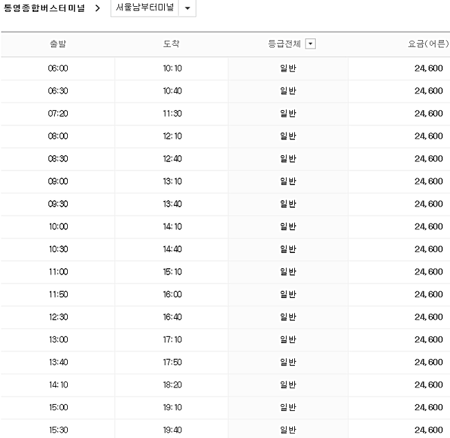Click the 24,600 fare in the 10:00 row
Viewport: 450px width, 438px height.
click(x=429, y=227)
